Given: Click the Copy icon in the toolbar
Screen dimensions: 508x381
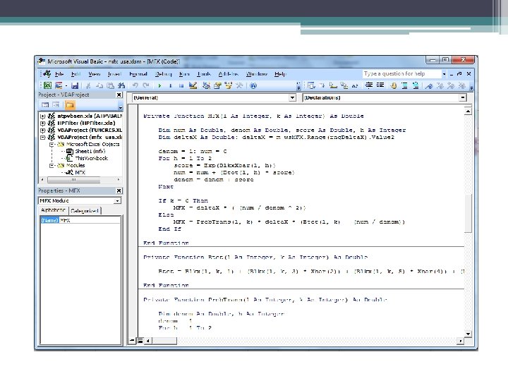Looking at the screenshot, I should coord(99,85).
